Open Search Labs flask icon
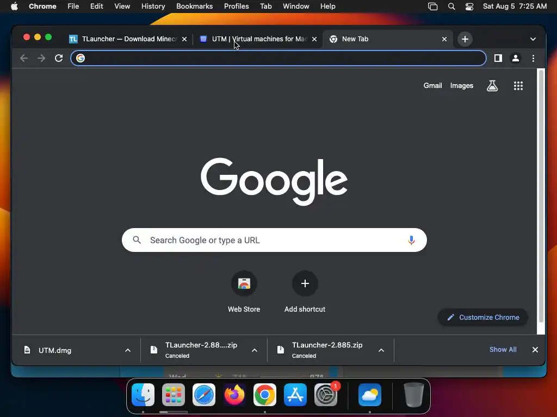 click(x=492, y=85)
